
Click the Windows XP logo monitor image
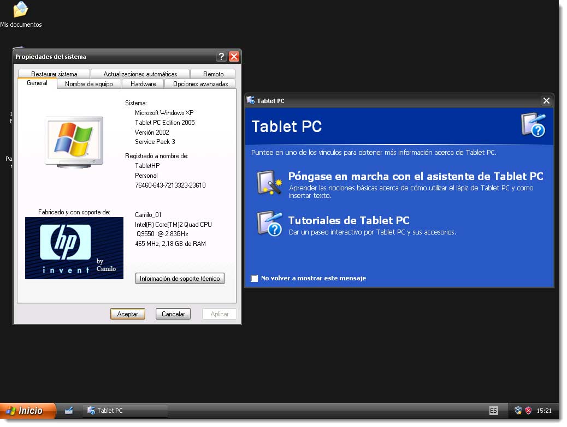pos(74,142)
